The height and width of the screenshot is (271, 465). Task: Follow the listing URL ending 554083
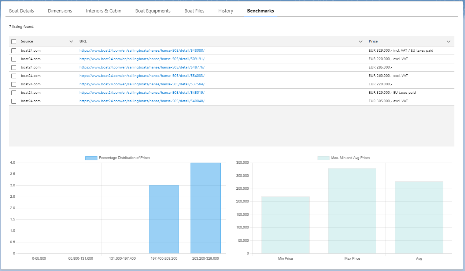142,76
